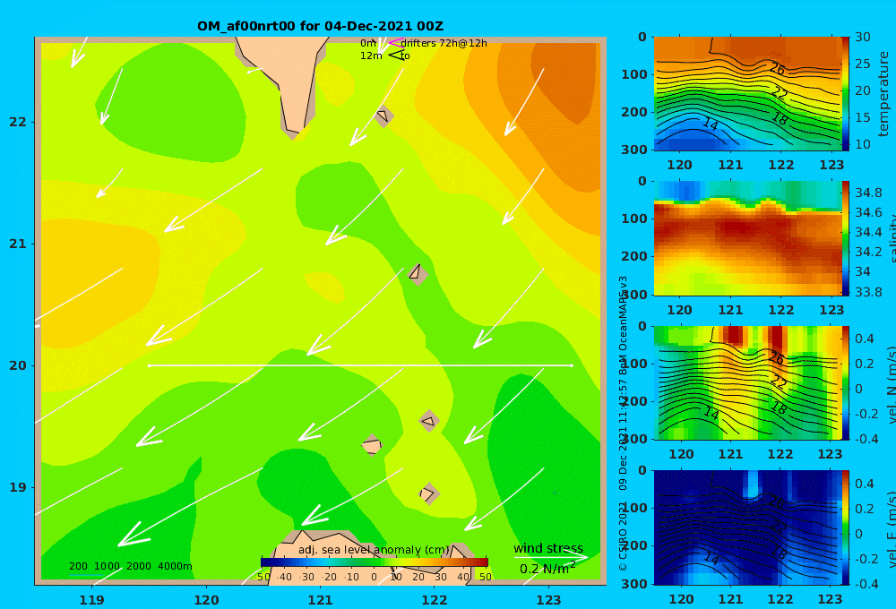
Task: Click the magenta drifter arrow in the legend
Action: [x=395, y=42]
